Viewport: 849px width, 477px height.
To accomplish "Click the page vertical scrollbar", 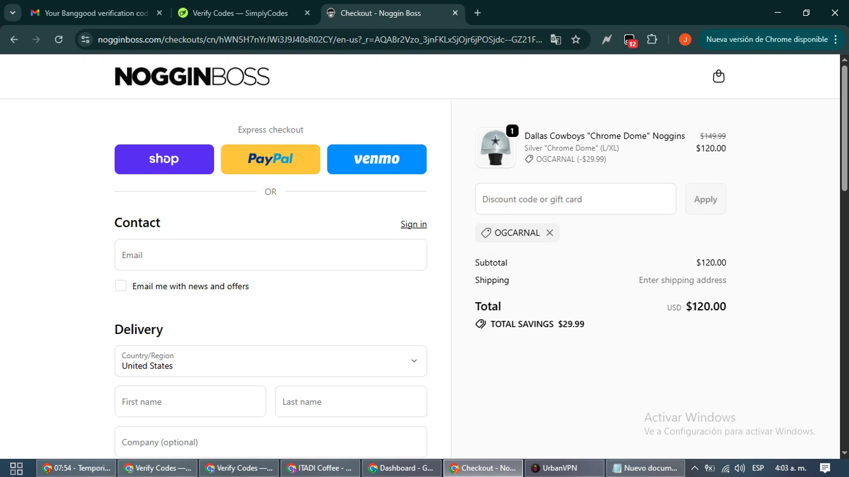I will [844, 128].
